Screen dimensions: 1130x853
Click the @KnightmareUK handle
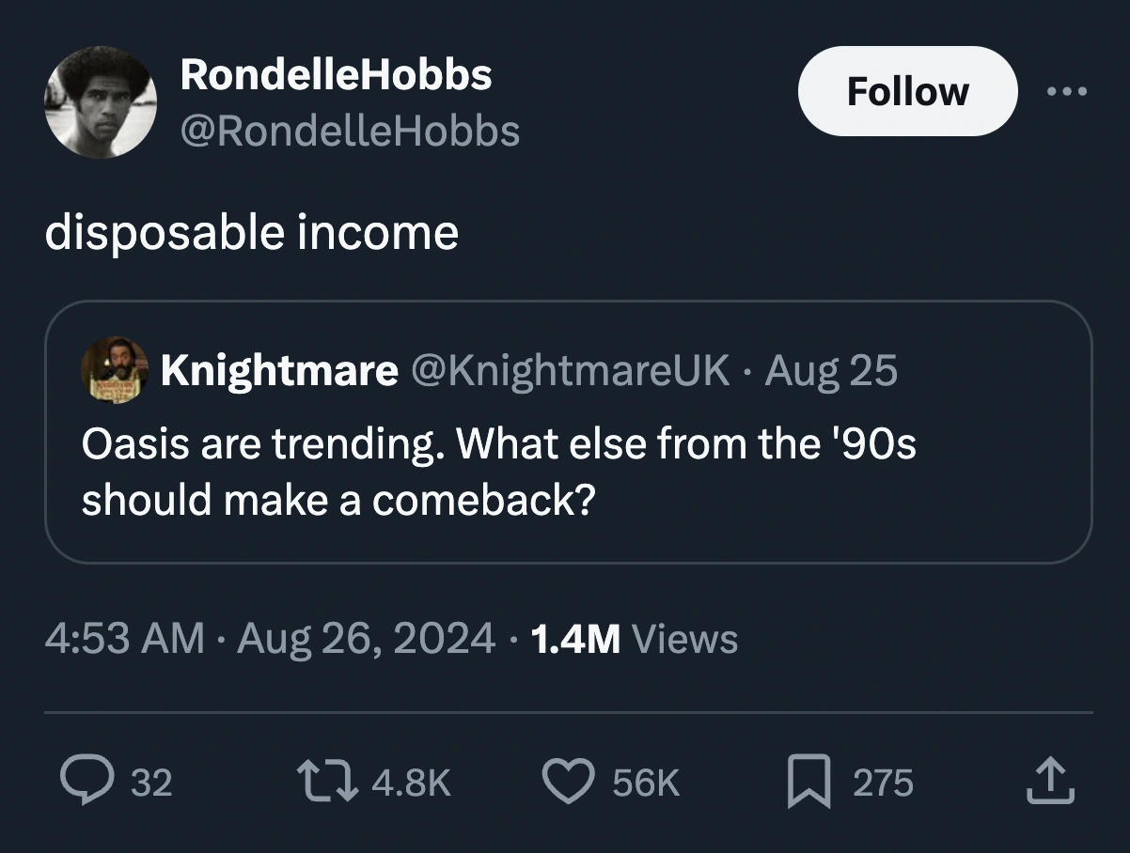pos(571,371)
